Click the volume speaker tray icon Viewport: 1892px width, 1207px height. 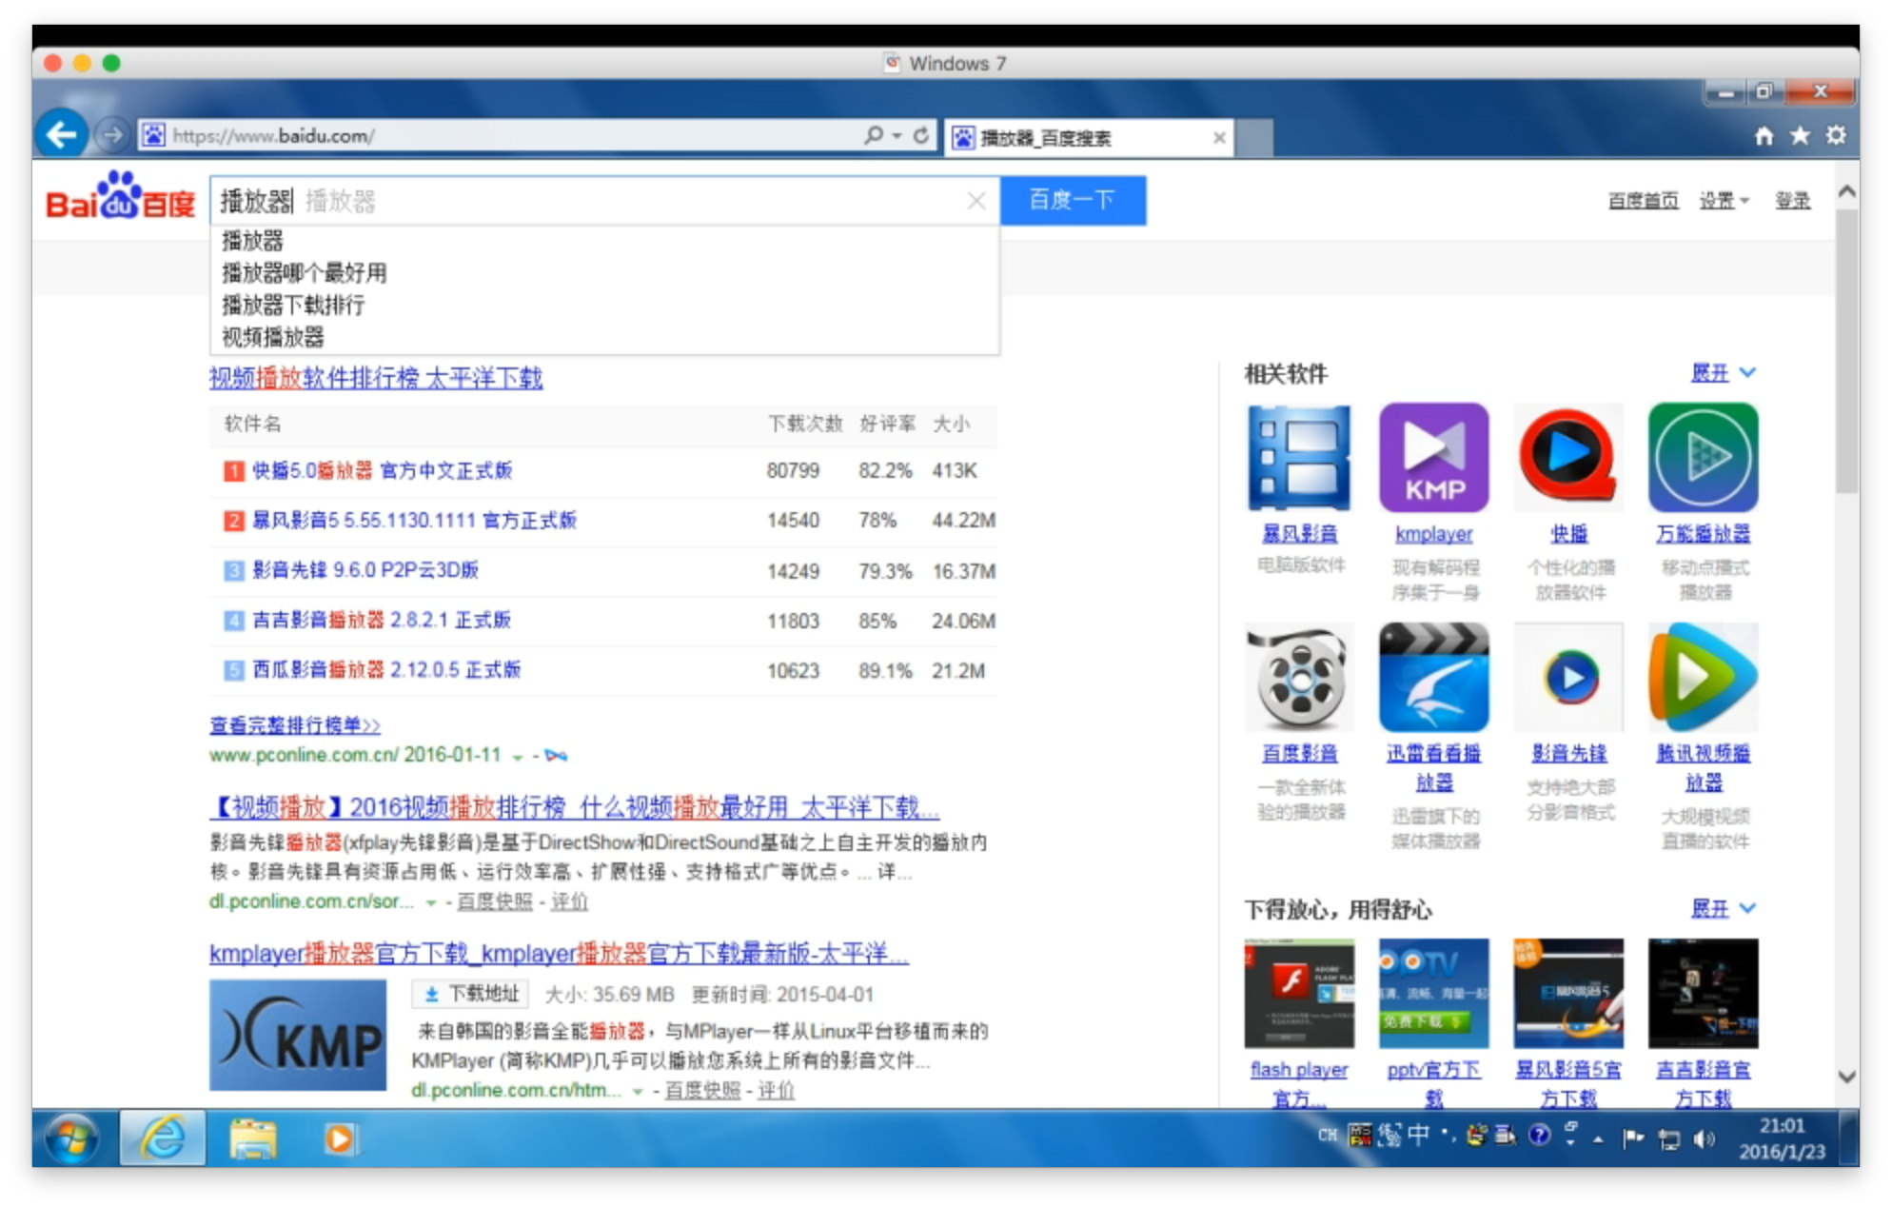click(x=1705, y=1138)
